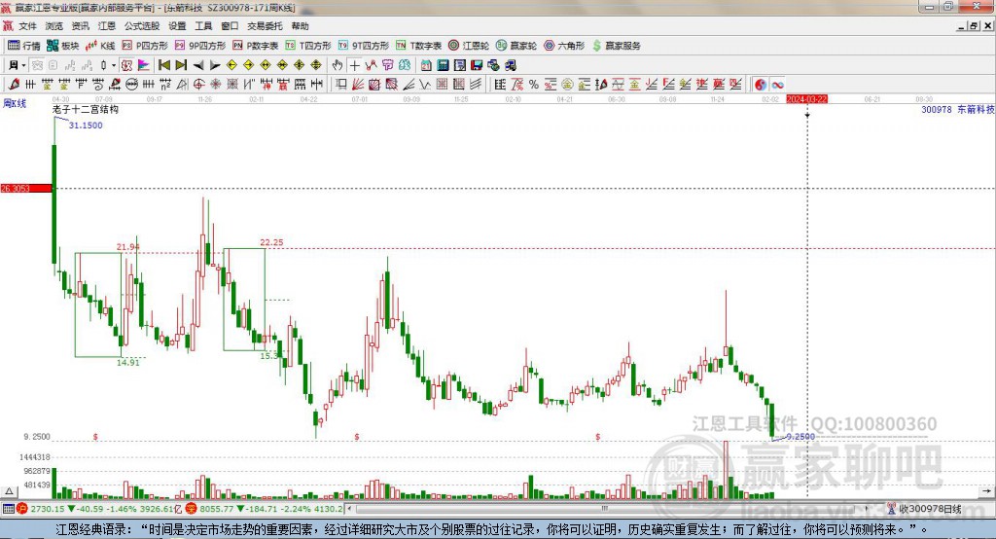
Task: Click the 周K线 period label
Action: click(14, 101)
